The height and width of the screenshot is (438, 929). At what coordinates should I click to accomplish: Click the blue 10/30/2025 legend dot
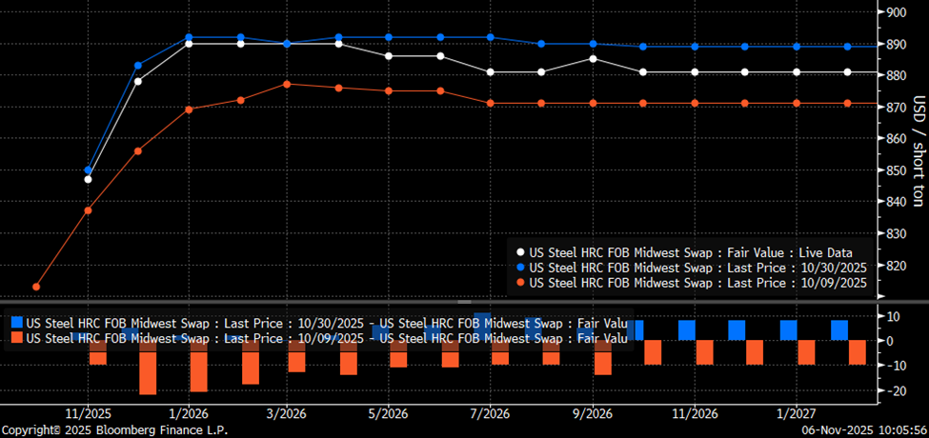coord(519,268)
